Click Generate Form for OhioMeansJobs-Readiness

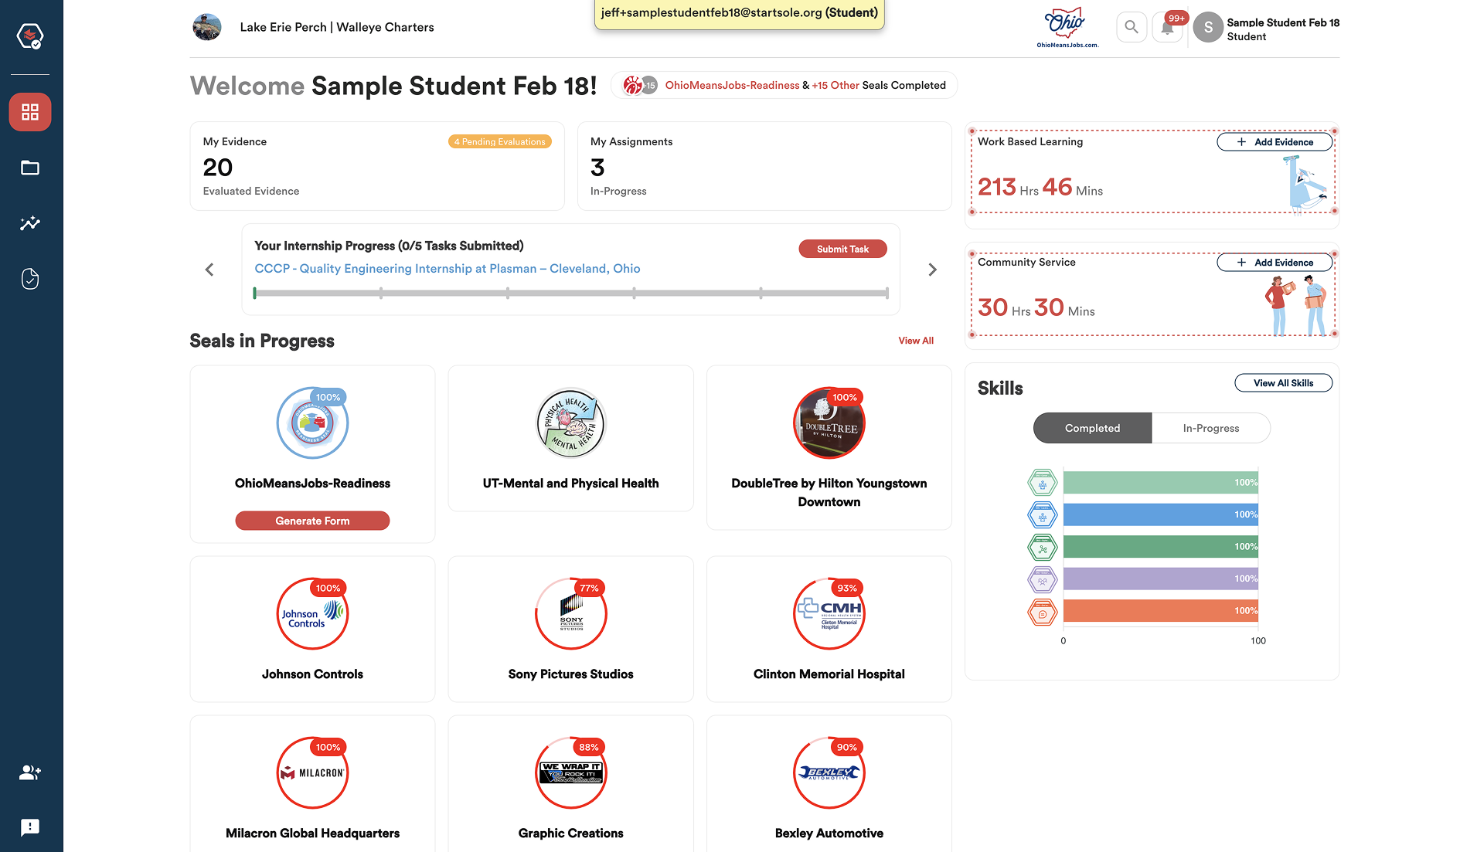tap(312, 521)
